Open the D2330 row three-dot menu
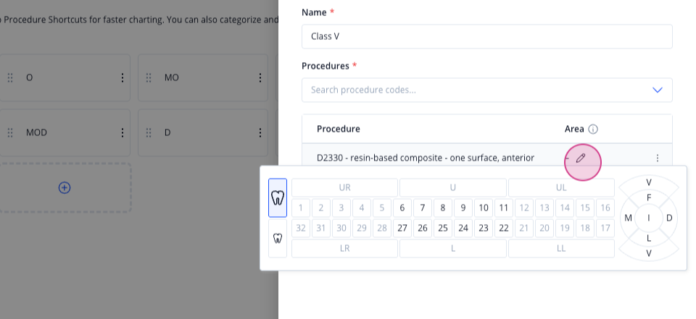Screen dimensions: 696x319 (x=658, y=158)
